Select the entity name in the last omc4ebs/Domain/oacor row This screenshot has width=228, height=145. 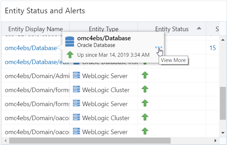(37, 132)
